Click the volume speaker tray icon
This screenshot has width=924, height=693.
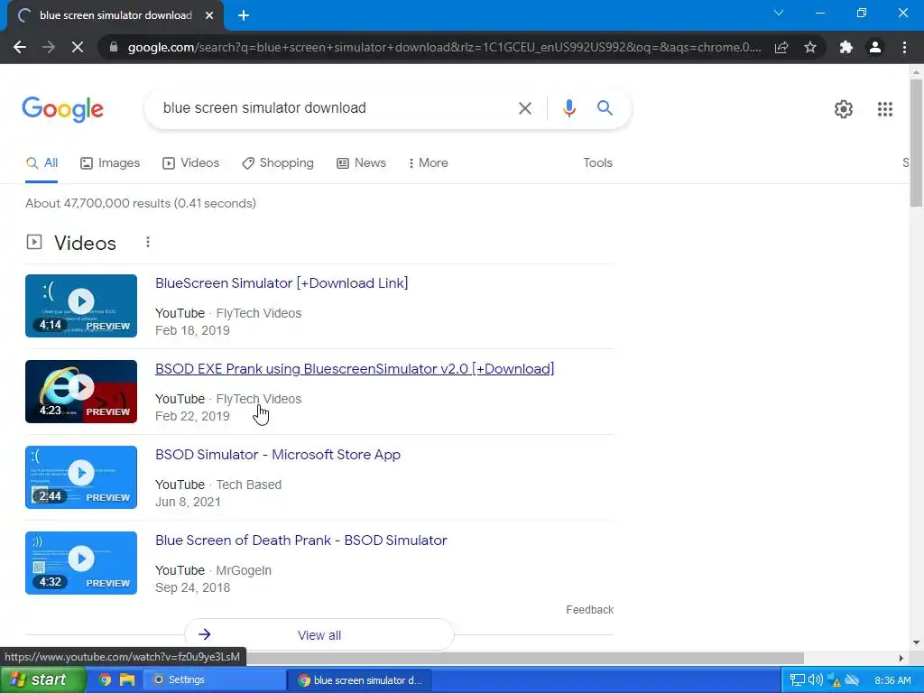pos(816,680)
